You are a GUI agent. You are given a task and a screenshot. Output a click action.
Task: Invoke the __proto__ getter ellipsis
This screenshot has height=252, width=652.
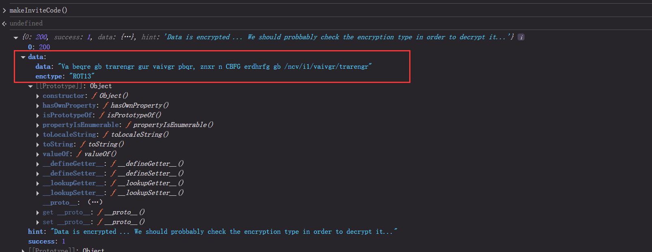[x=95, y=202]
